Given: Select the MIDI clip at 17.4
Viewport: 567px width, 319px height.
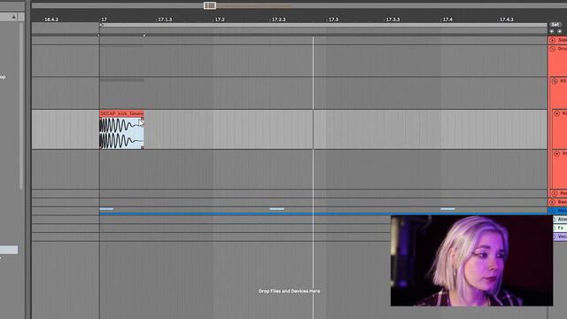Looking at the screenshot, I should click(x=447, y=209).
